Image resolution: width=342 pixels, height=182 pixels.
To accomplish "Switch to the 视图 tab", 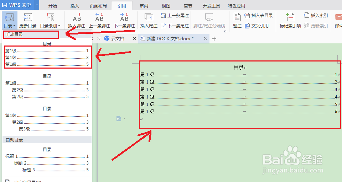I will pos(166,6).
